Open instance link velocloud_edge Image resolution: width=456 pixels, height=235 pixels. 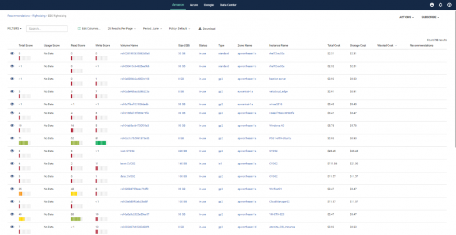(x=279, y=92)
